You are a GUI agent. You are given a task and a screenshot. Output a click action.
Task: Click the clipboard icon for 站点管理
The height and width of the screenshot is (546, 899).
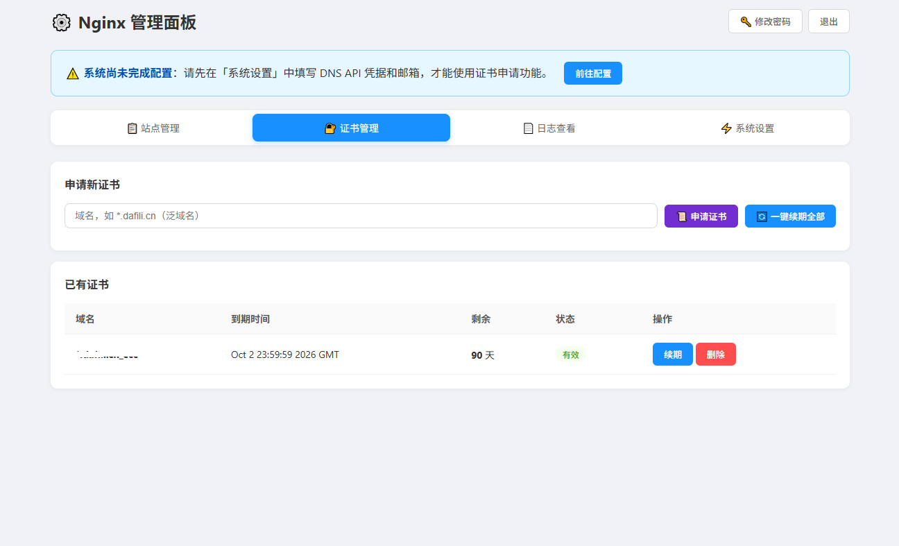132,128
